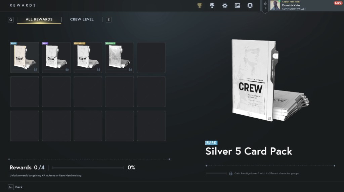The height and width of the screenshot is (192, 344).
Task: Click the Esc key icon
Action: tap(11, 187)
